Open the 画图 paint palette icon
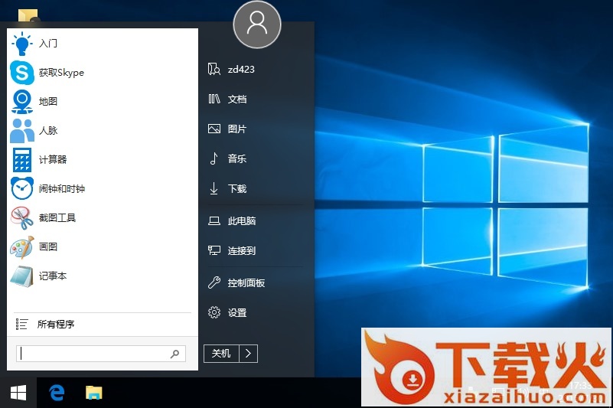 coord(22,246)
